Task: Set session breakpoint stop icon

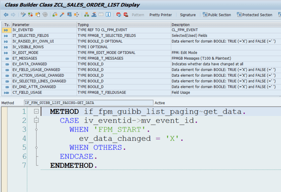Action: click(118, 15)
